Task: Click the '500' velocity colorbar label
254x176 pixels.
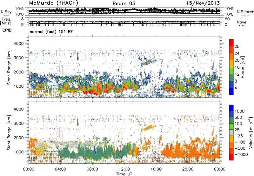Action: click(x=239, y=118)
